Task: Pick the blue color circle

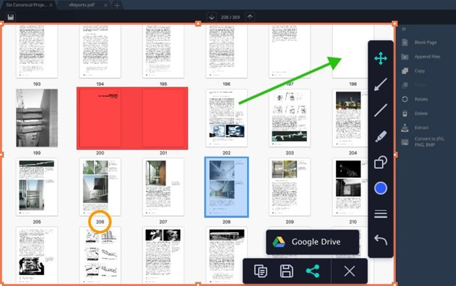Action: click(381, 189)
